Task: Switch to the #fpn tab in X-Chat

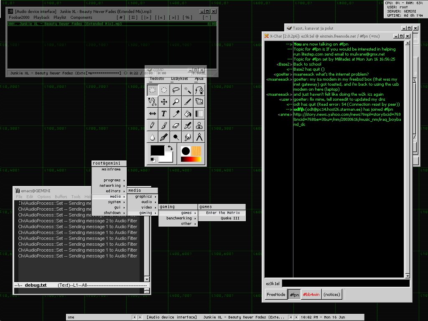Action: [x=294, y=295]
